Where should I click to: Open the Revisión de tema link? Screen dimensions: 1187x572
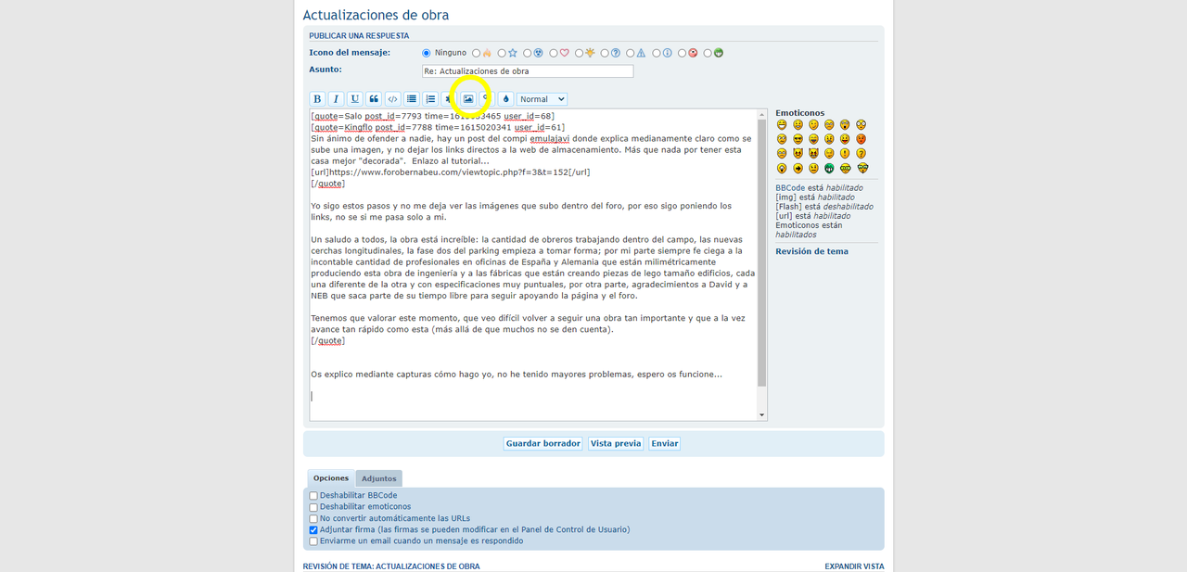point(812,251)
